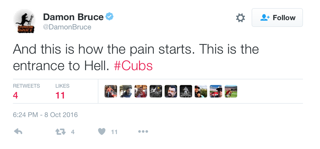Image resolution: width=320 pixels, height=149 pixels.
Task: Click the Damon Bruce display name
Action: point(73,17)
